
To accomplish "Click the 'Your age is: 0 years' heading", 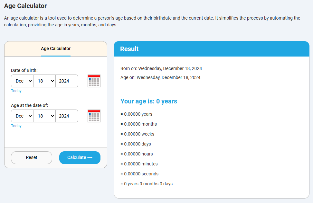I will click(x=149, y=101).
